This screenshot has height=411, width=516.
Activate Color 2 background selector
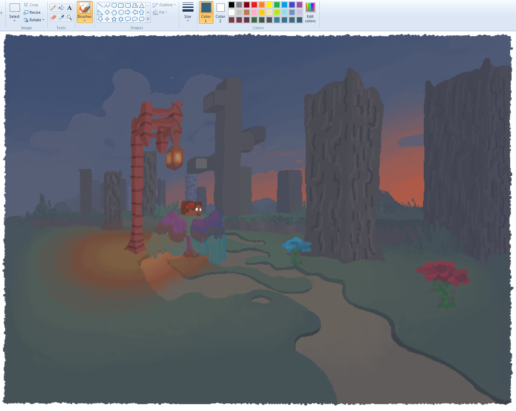click(220, 12)
